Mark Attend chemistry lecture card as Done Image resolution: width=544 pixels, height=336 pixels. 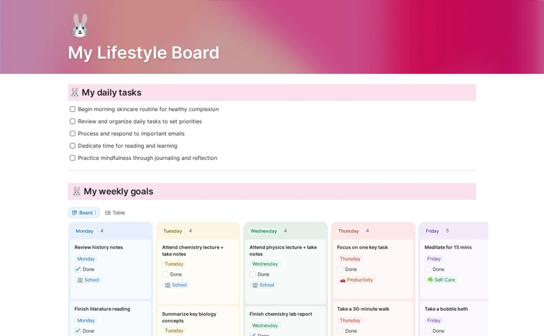(x=165, y=274)
